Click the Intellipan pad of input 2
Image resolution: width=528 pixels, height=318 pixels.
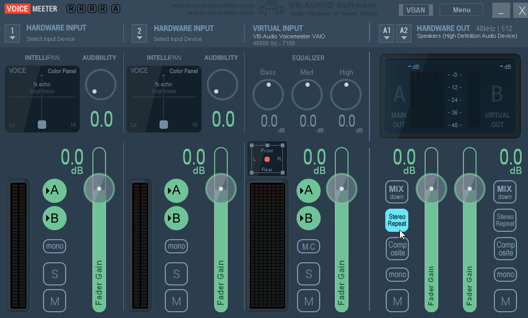tap(164, 99)
